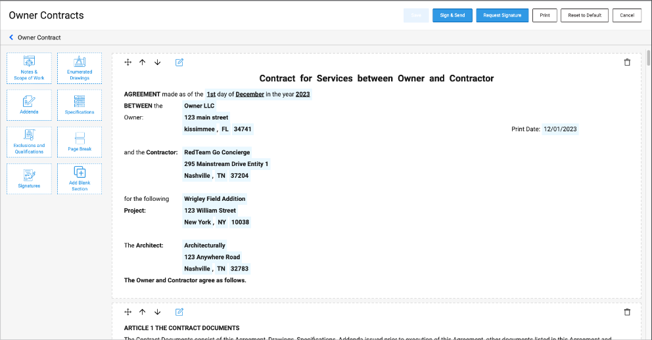652x340 pixels.
Task: Click Request Signature button
Action: tap(502, 15)
